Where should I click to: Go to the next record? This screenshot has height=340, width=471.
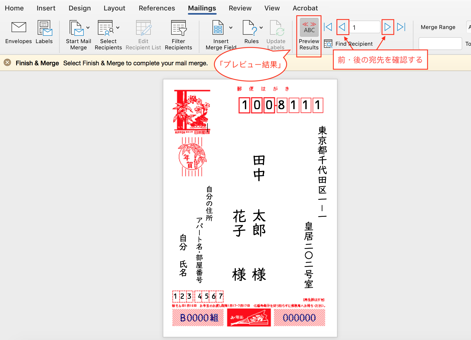click(x=388, y=27)
